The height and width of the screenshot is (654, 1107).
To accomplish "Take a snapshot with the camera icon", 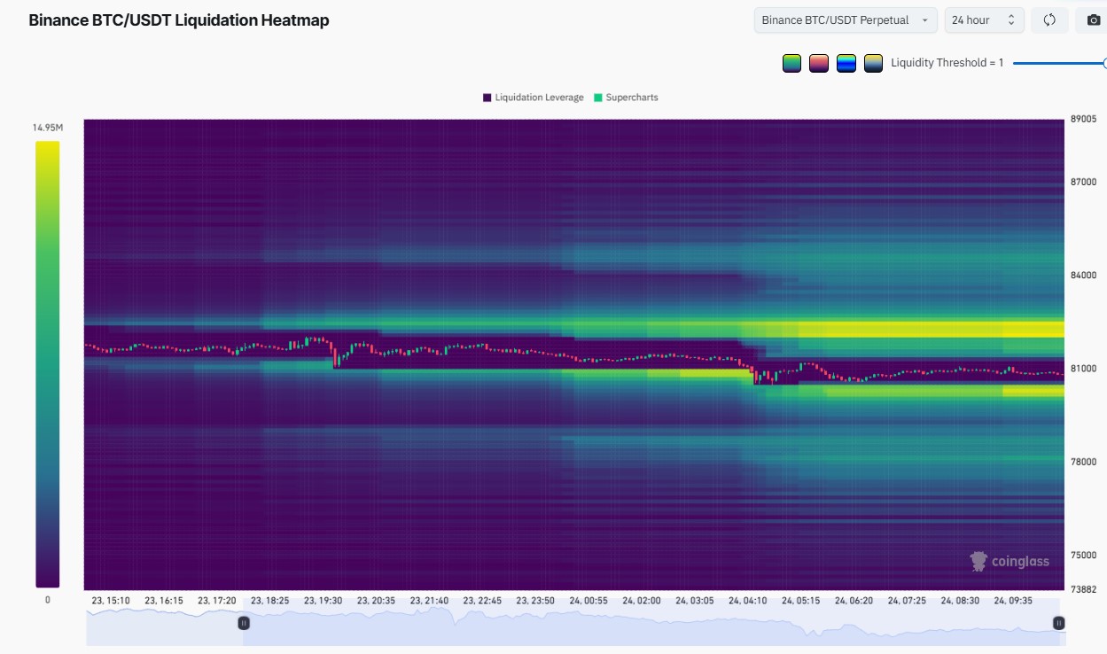I will click(1093, 19).
